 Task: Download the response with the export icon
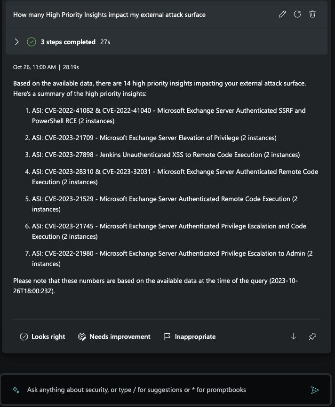click(294, 337)
